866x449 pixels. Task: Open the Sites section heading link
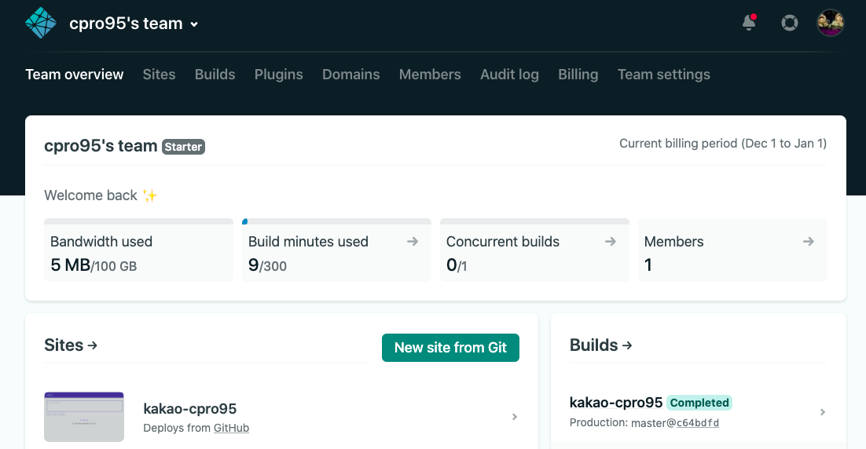click(71, 345)
